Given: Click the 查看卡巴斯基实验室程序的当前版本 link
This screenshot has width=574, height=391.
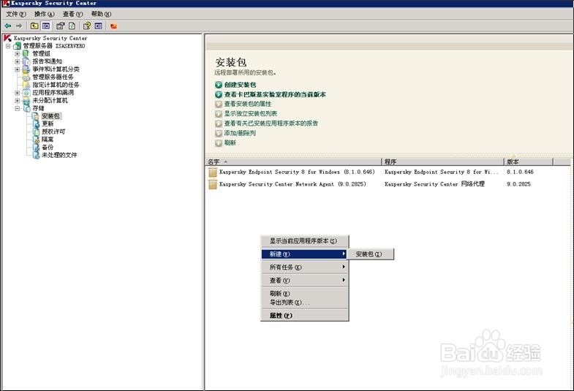Looking at the screenshot, I should click(275, 94).
